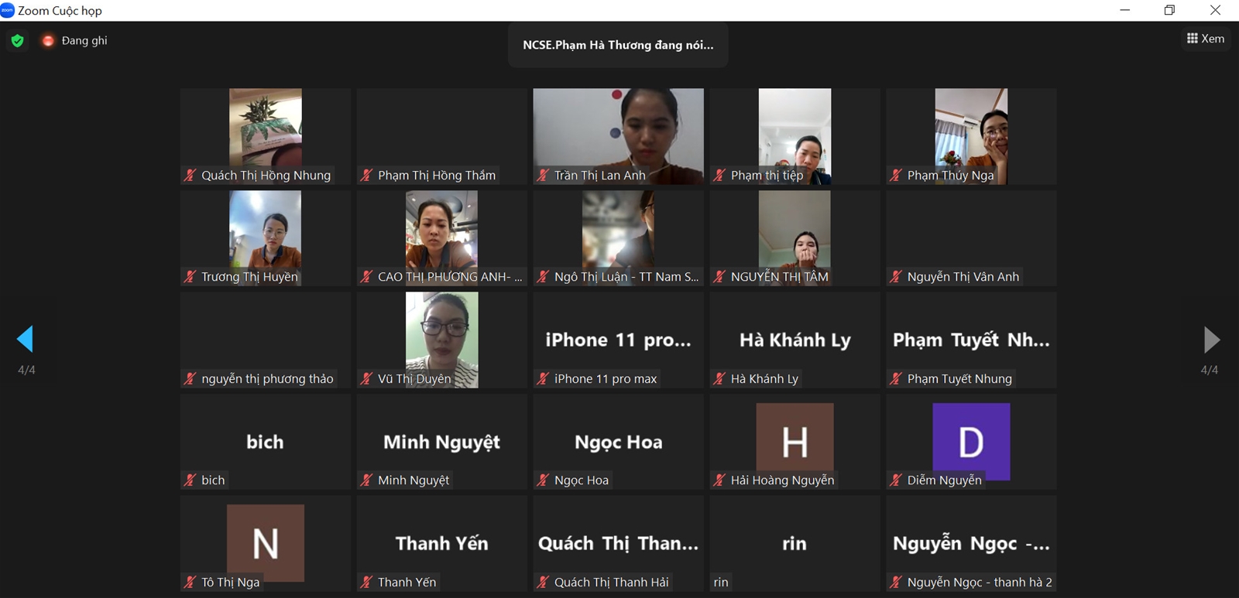Open the Xem view options
1239x598 pixels.
point(1206,38)
